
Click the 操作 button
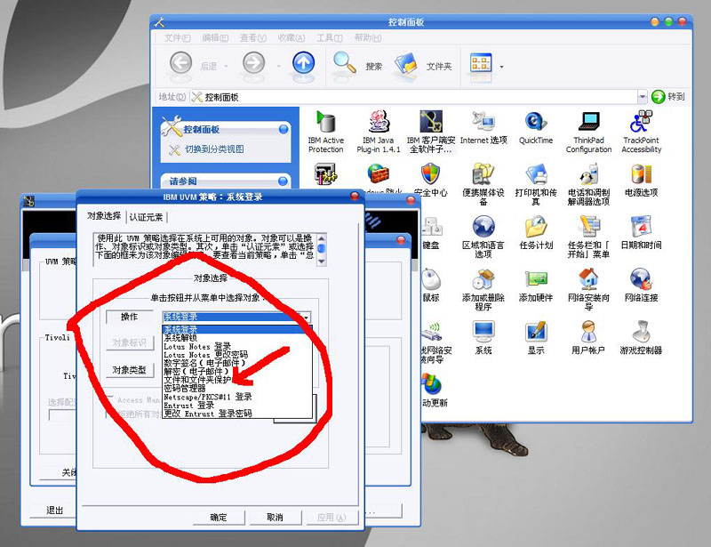[129, 317]
